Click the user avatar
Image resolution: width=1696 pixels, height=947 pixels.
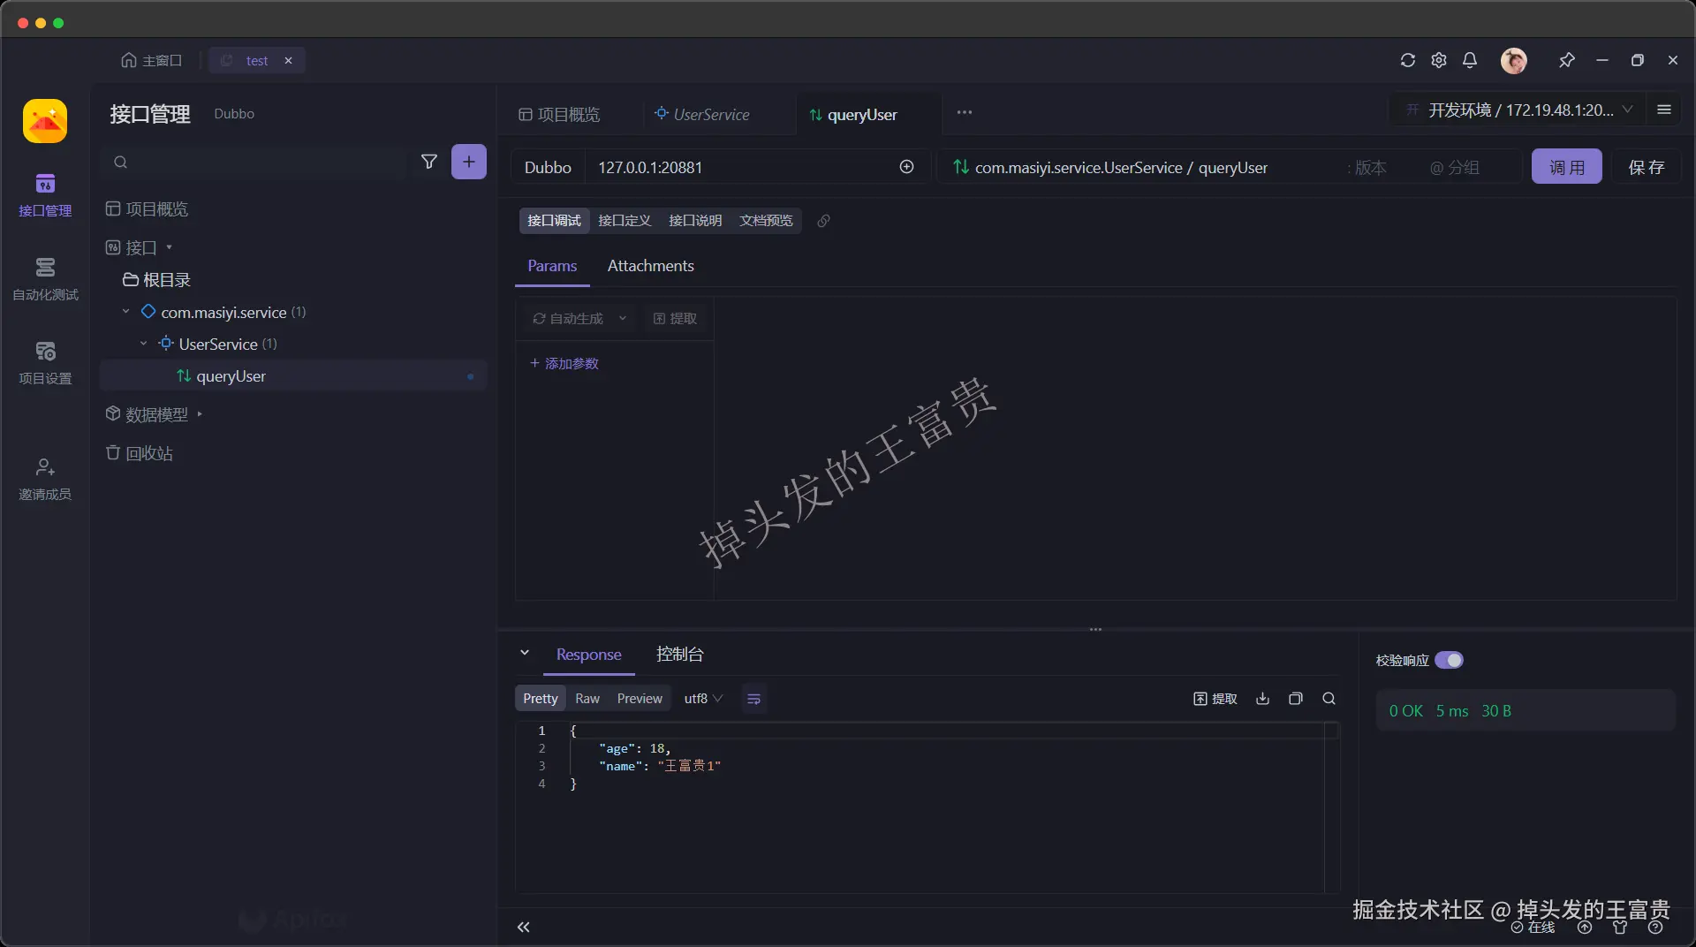tap(1514, 60)
